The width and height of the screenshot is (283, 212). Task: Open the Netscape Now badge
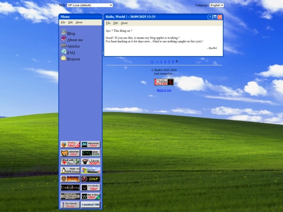click(91, 144)
